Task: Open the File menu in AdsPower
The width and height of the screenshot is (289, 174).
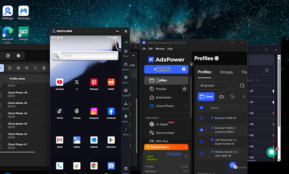Action: click(144, 49)
